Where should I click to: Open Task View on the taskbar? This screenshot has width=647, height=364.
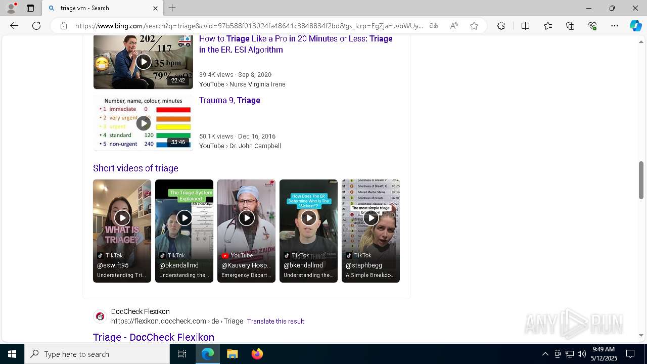[x=182, y=354]
